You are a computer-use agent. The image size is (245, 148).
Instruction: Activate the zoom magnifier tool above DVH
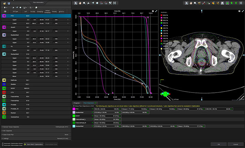tap(84, 3)
